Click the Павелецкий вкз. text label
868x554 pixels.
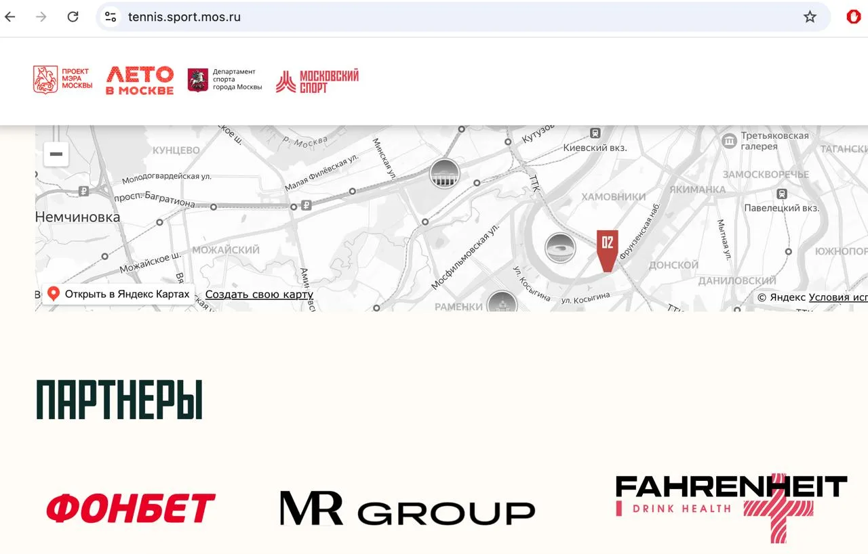click(782, 209)
